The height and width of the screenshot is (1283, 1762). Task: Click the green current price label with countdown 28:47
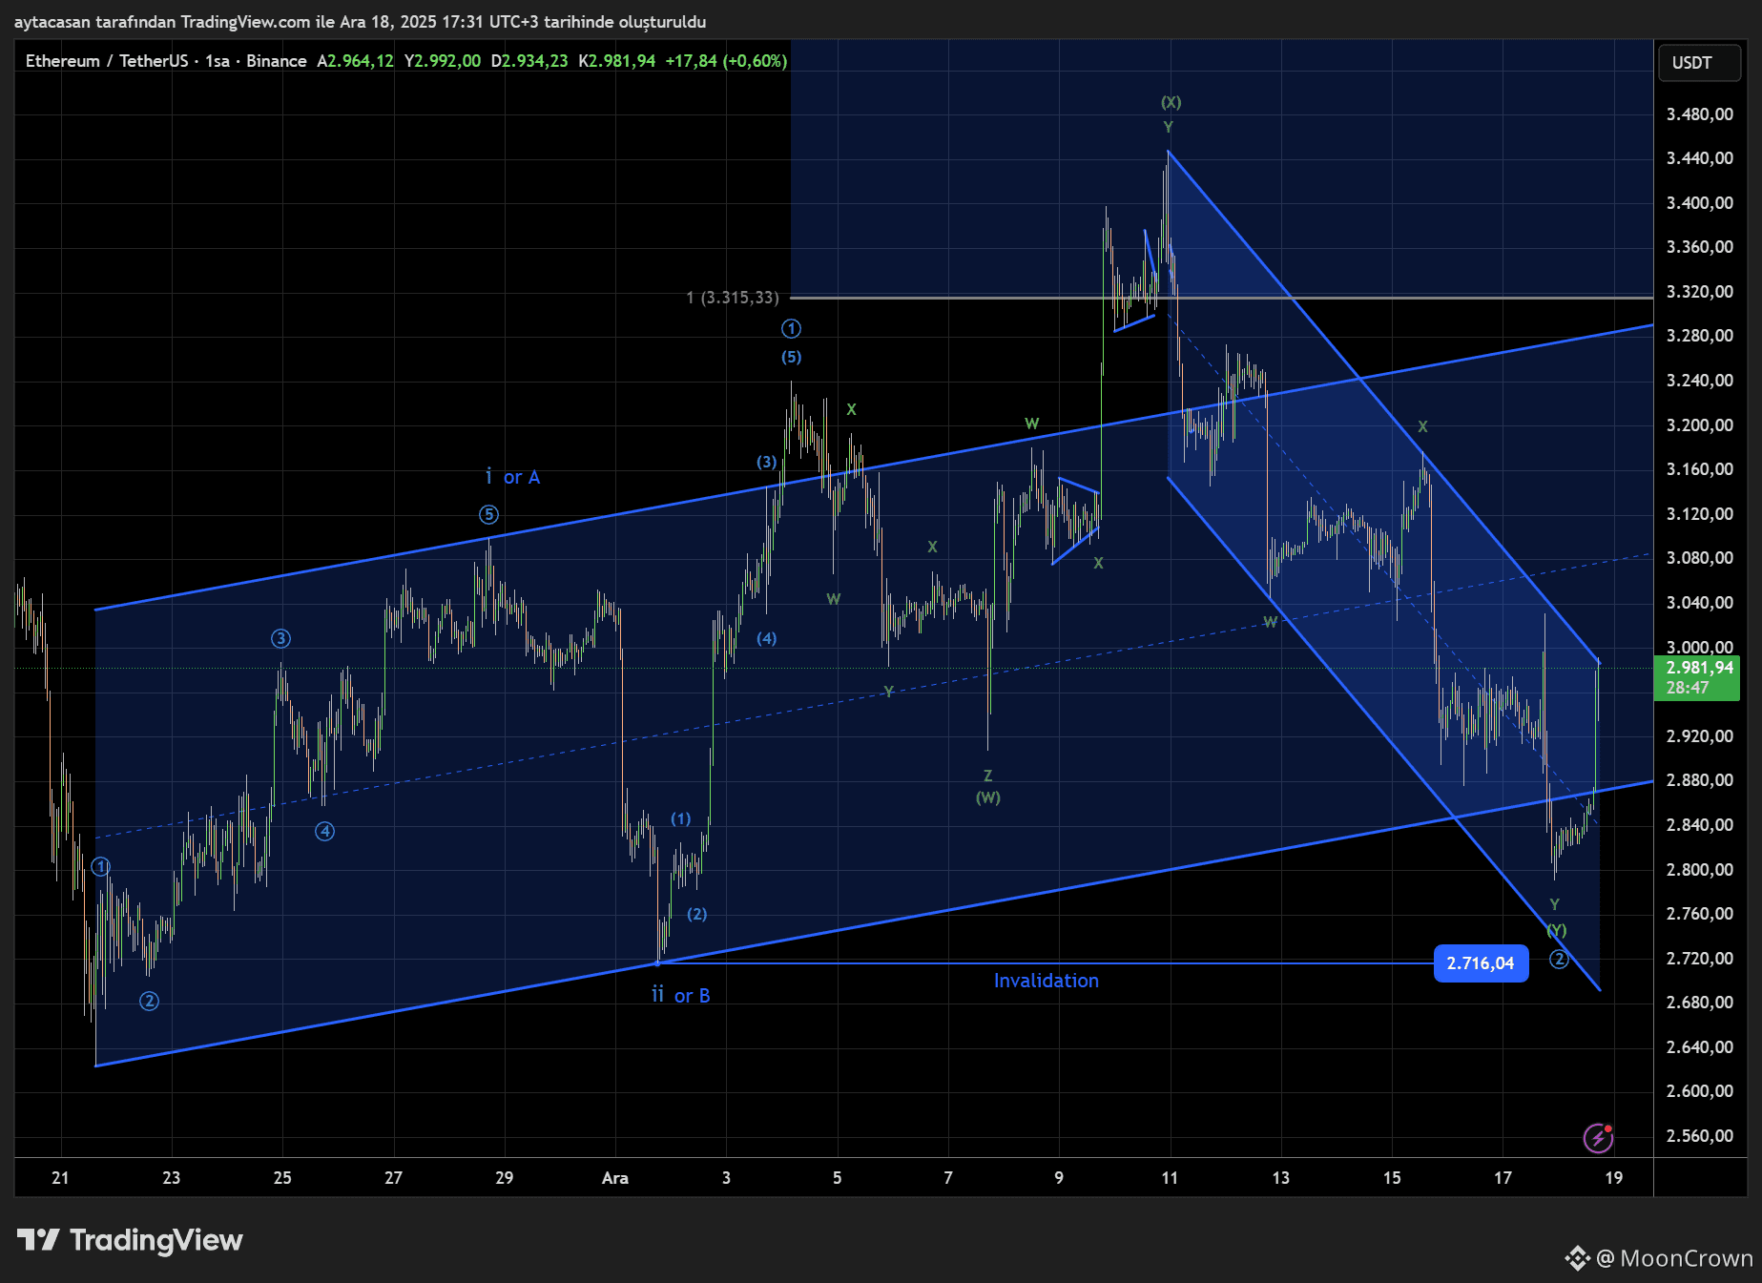[1697, 677]
